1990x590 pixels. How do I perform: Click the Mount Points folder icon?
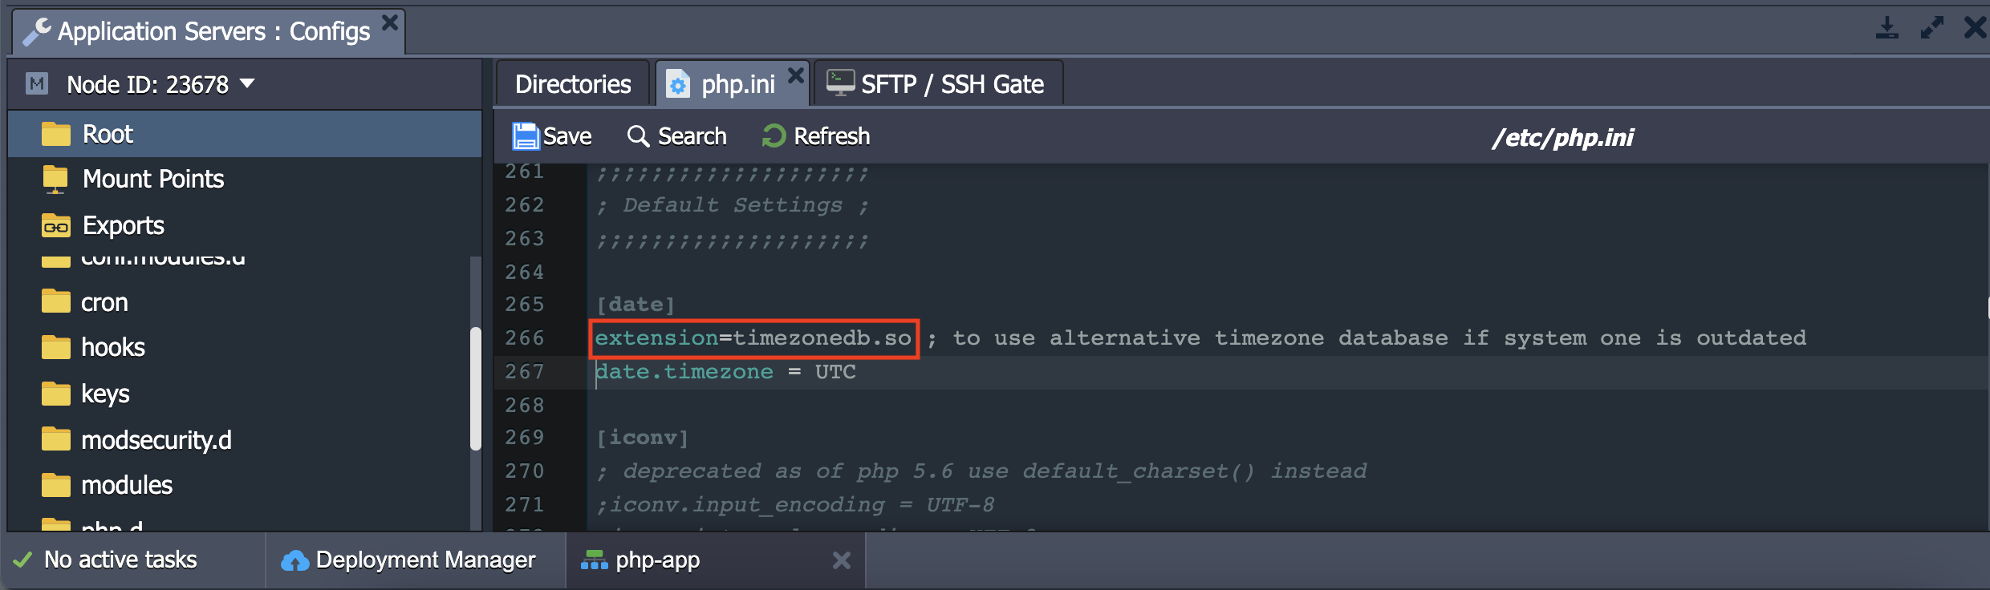(x=55, y=180)
